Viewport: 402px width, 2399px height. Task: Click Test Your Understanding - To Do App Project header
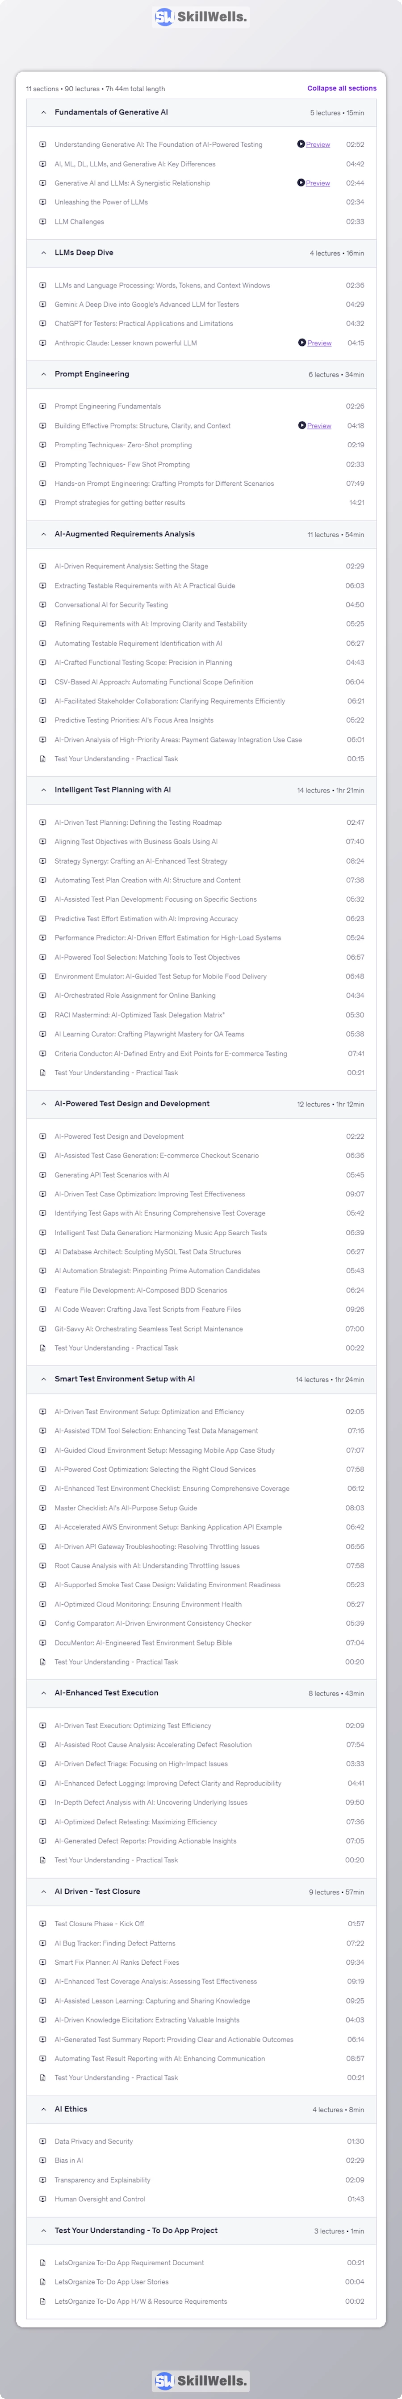(136, 2230)
